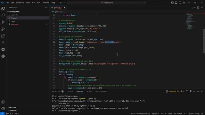Split the editor to the right
The height and width of the screenshot is (115, 205).
coord(198,8)
